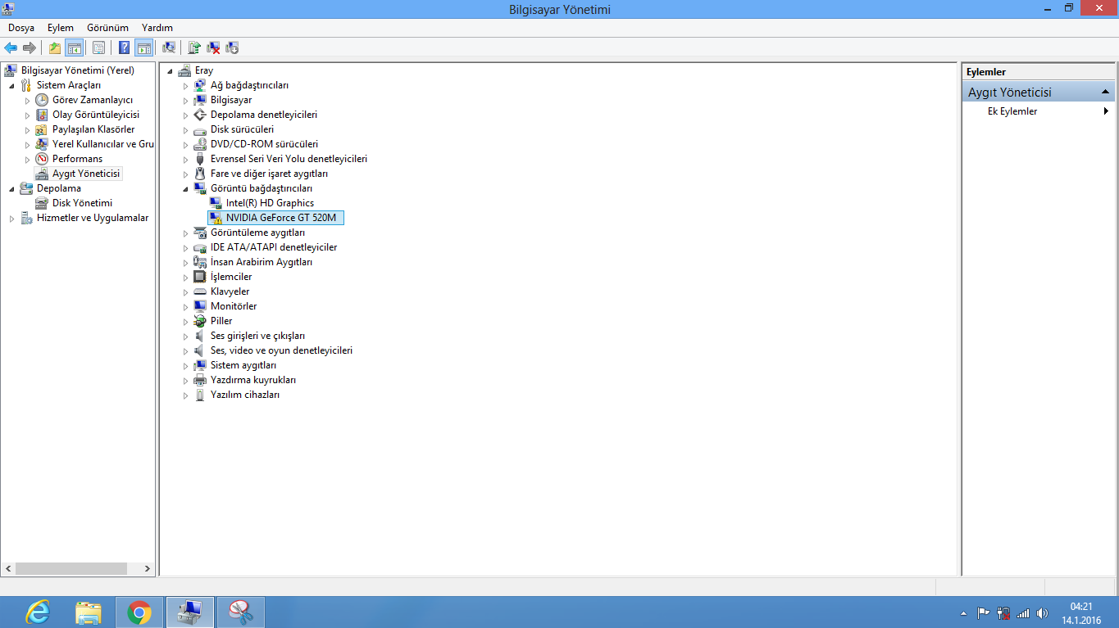This screenshot has height=628, width=1119.
Task: Expand the Görev Zamanlayıcı arrow
Action: point(27,101)
